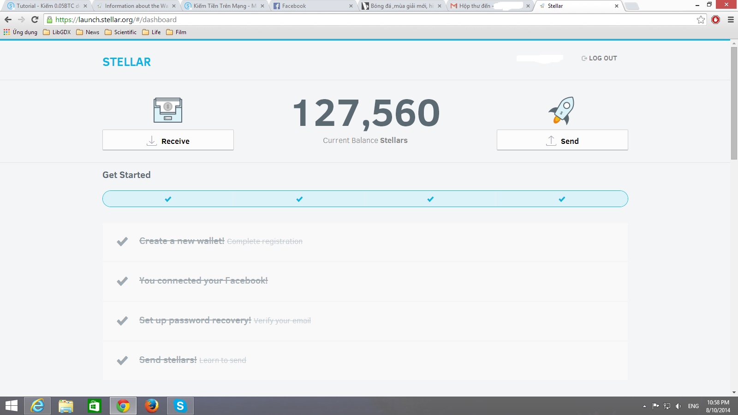Show hidden system tray icons
The height and width of the screenshot is (415, 738).
[644, 406]
